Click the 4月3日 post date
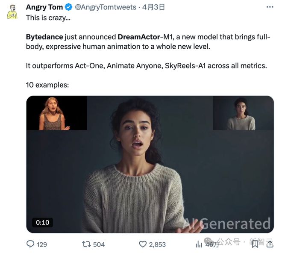Image resolution: width=282 pixels, height=253 pixels. pyautogui.click(x=153, y=7)
